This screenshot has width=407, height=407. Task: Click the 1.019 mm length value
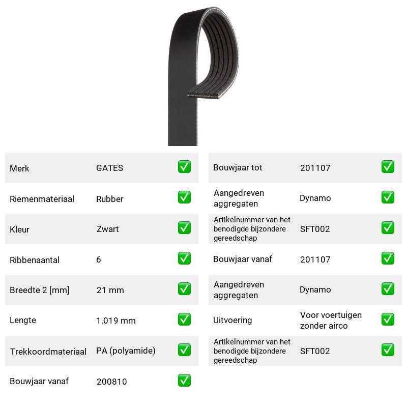pyautogui.click(x=116, y=321)
